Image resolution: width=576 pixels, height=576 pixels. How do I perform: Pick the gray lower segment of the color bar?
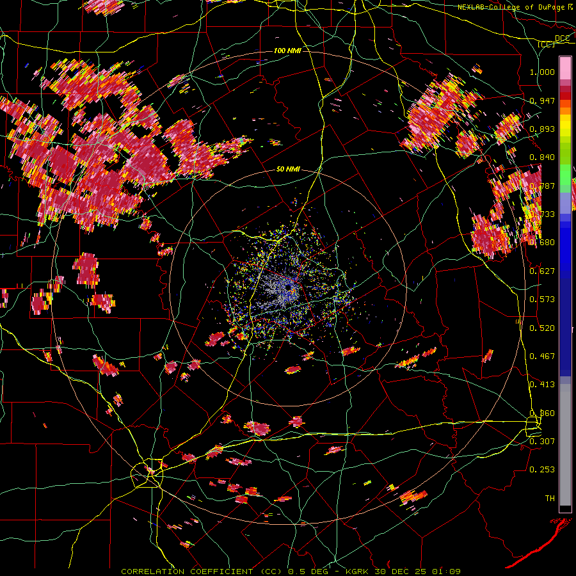coord(565,445)
